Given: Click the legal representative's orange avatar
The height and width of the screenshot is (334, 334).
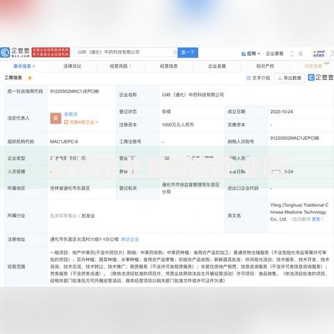Looking at the screenshot, I should point(56,118).
